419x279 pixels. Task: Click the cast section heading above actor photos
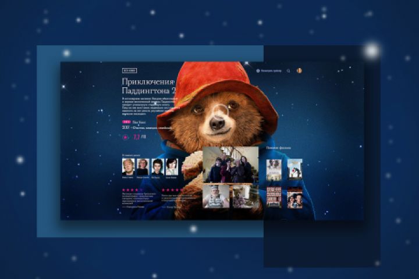point(131,155)
